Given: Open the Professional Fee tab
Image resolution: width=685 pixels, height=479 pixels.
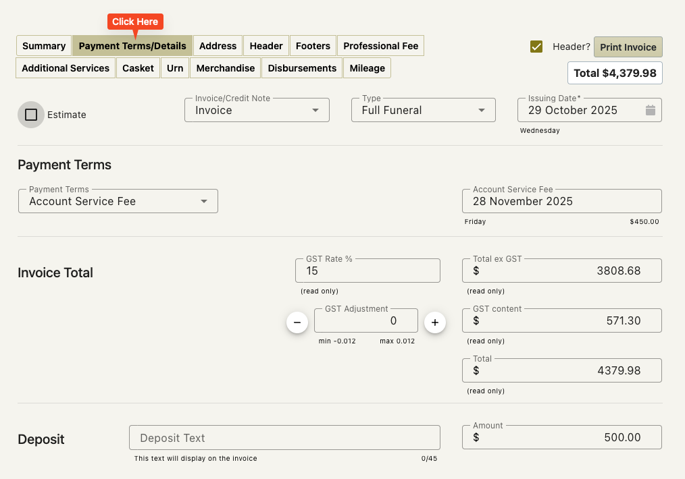Looking at the screenshot, I should [x=380, y=46].
